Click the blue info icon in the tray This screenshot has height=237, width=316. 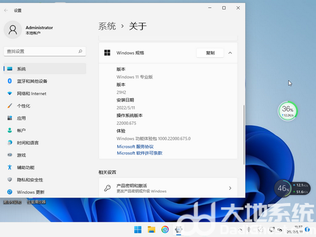click(x=307, y=229)
